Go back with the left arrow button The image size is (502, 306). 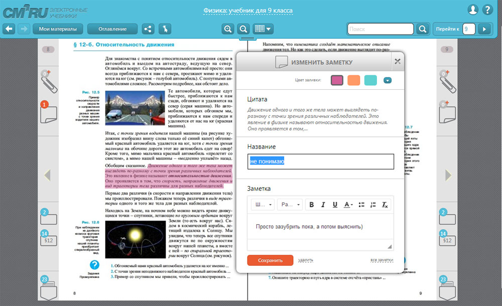[9, 29]
